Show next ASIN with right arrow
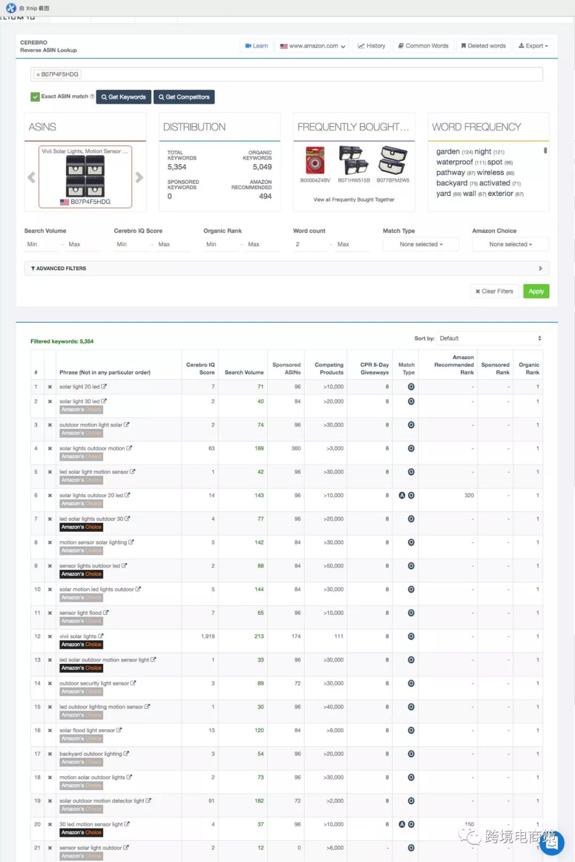Screen dimensions: 575x862 coord(139,177)
